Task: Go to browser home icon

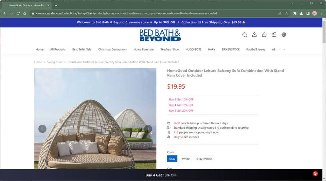Action: coord(25,13)
